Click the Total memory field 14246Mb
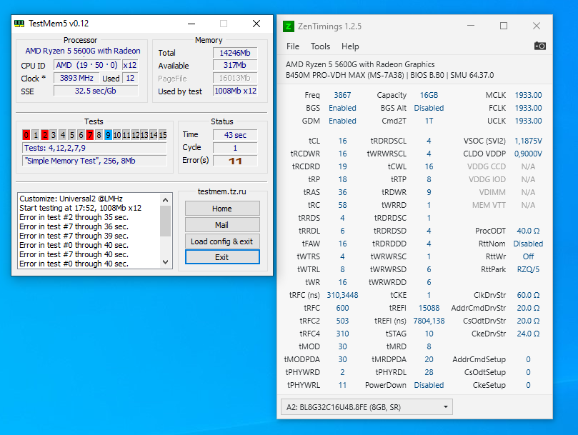This screenshot has height=435, width=578. [235, 53]
